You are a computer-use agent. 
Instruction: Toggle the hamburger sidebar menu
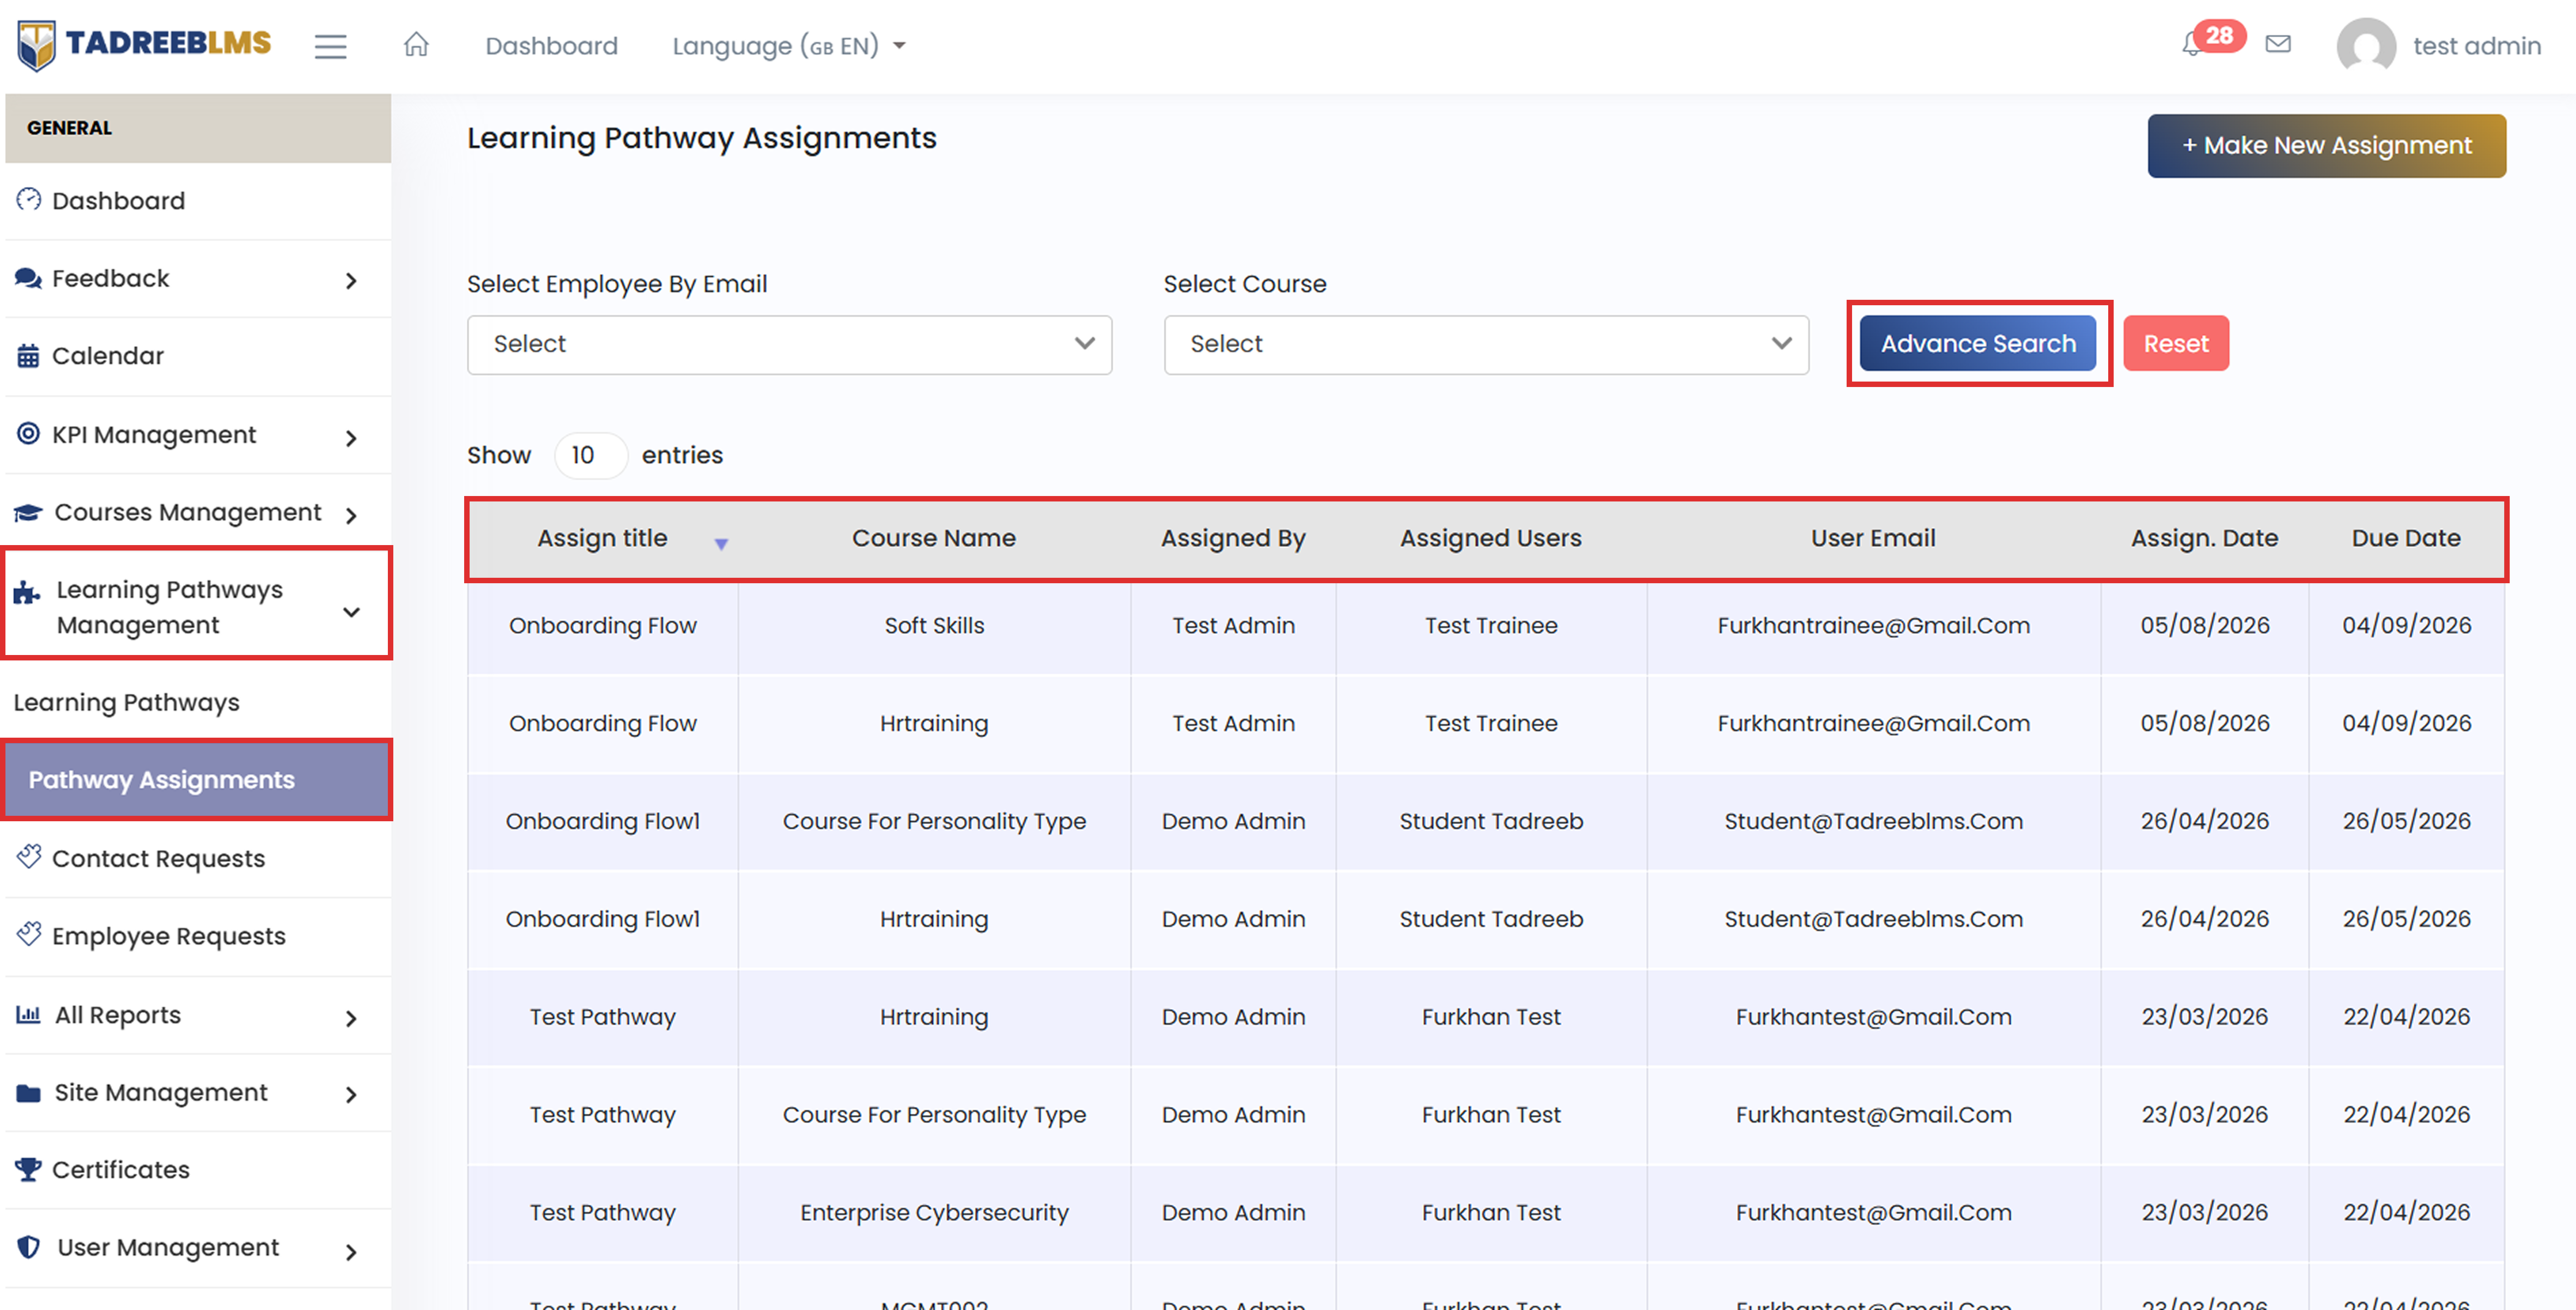330,46
